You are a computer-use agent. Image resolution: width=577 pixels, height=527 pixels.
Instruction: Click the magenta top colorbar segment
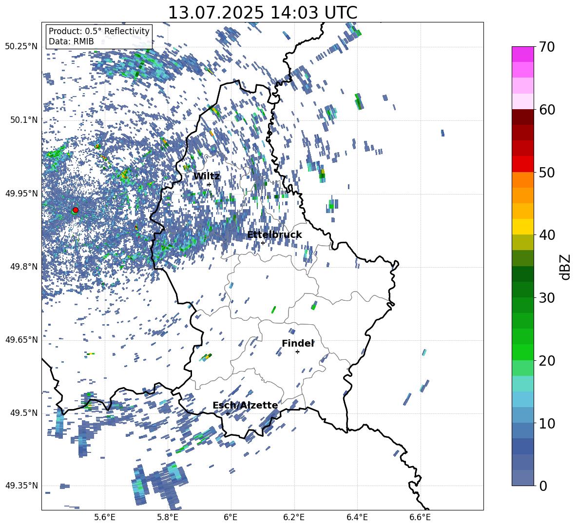(522, 54)
